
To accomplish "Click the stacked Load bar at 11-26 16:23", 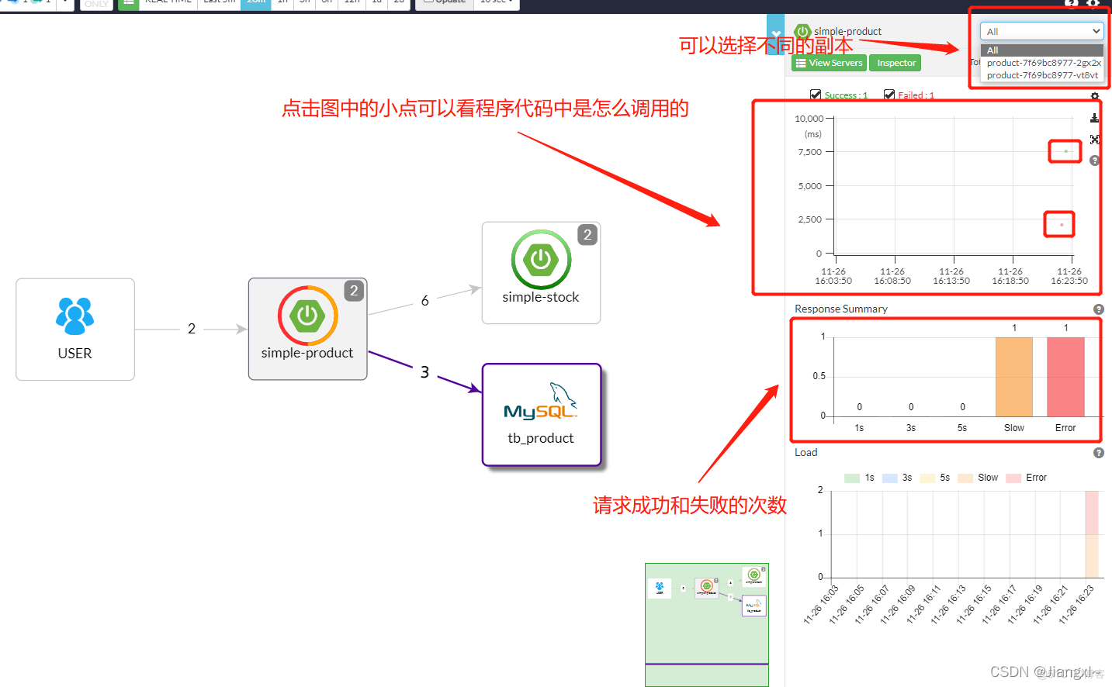I will point(1092,534).
